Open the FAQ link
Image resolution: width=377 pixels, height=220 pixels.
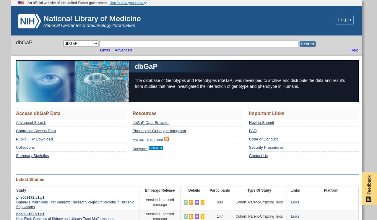pyautogui.click(x=253, y=131)
